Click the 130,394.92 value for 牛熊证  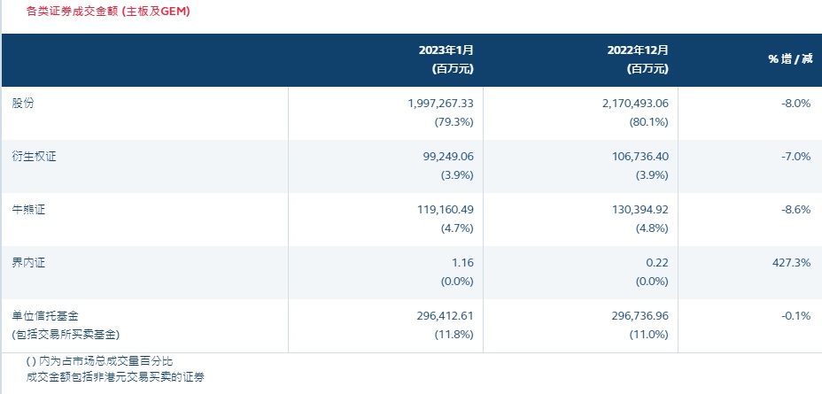point(632,210)
